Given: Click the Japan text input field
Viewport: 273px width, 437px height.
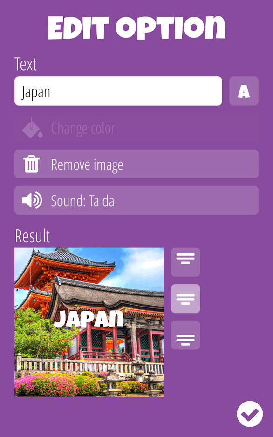Looking at the screenshot, I should click(x=118, y=91).
